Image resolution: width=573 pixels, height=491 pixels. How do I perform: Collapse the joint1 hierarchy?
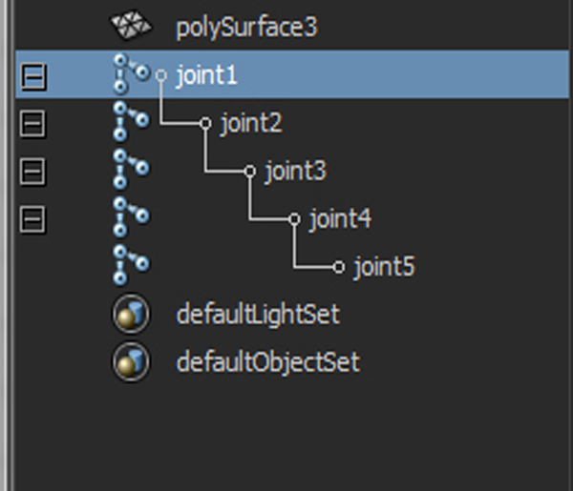pos(33,76)
